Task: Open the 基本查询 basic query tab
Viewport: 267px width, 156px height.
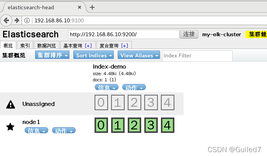Action: pyautogui.click(x=73, y=45)
